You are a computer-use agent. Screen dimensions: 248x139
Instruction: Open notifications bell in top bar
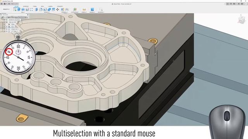239,4
